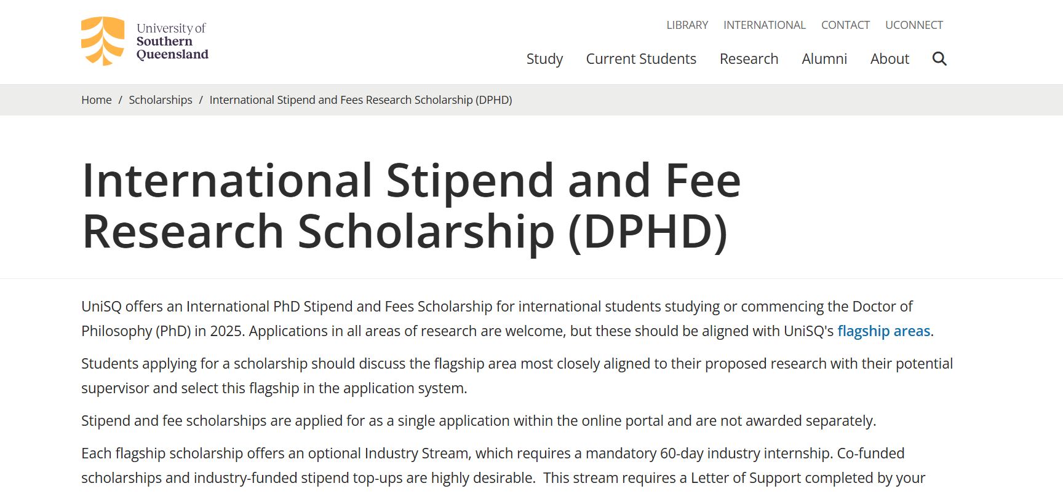Follow the flagship areas hyperlink
Viewport: 1063px width, 494px height.
(x=883, y=331)
